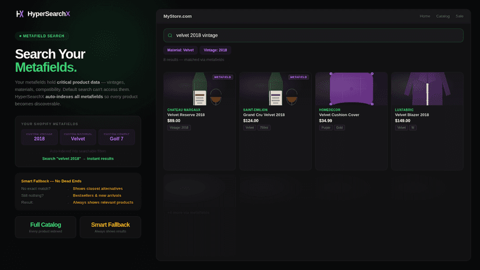
Task: Open the Home nav link
Action: click(x=424, y=16)
